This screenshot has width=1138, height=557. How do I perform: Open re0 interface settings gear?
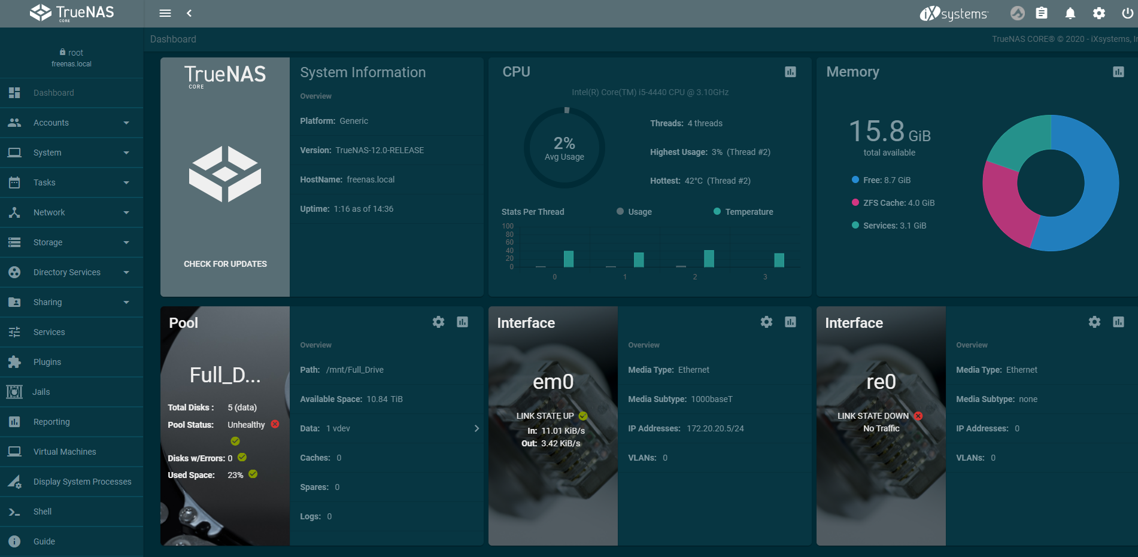pyautogui.click(x=1094, y=322)
